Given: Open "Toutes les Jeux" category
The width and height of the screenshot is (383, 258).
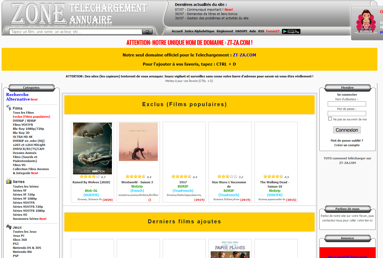Looking at the screenshot, I should click(x=25, y=232).
